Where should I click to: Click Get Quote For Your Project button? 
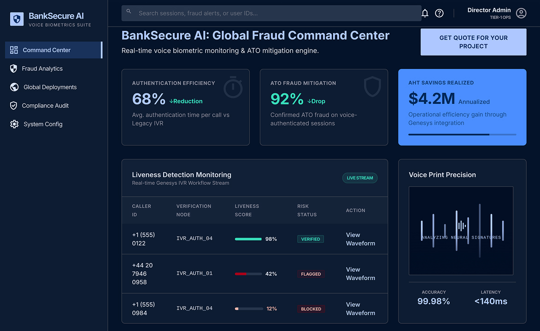click(x=473, y=42)
